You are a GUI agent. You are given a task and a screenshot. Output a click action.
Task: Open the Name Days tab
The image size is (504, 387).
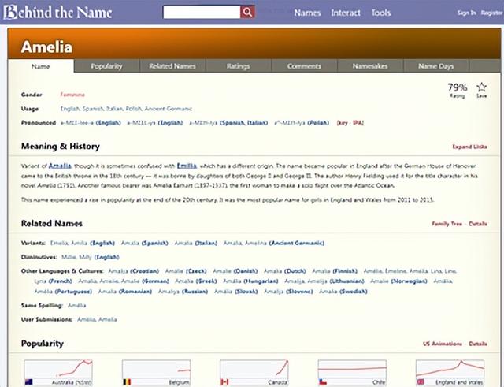tap(436, 66)
